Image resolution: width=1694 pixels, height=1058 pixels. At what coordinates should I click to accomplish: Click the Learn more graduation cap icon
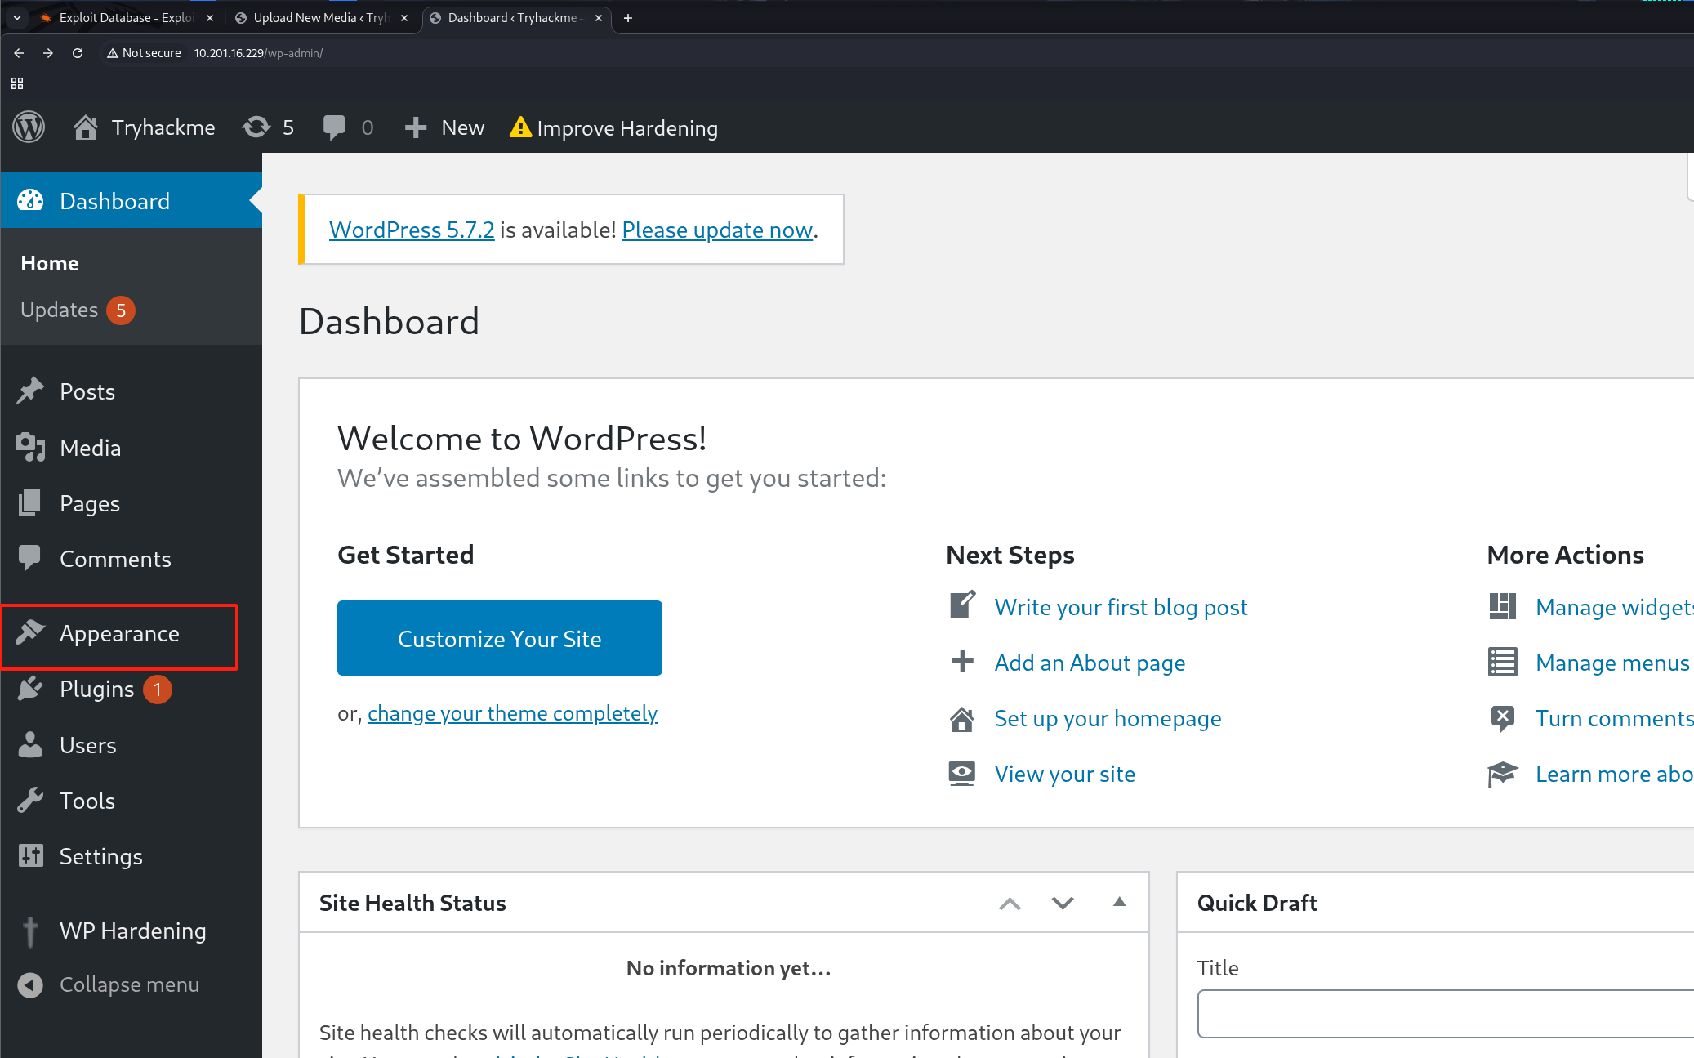pos(1502,774)
